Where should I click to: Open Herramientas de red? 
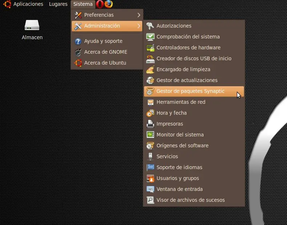pos(194,102)
